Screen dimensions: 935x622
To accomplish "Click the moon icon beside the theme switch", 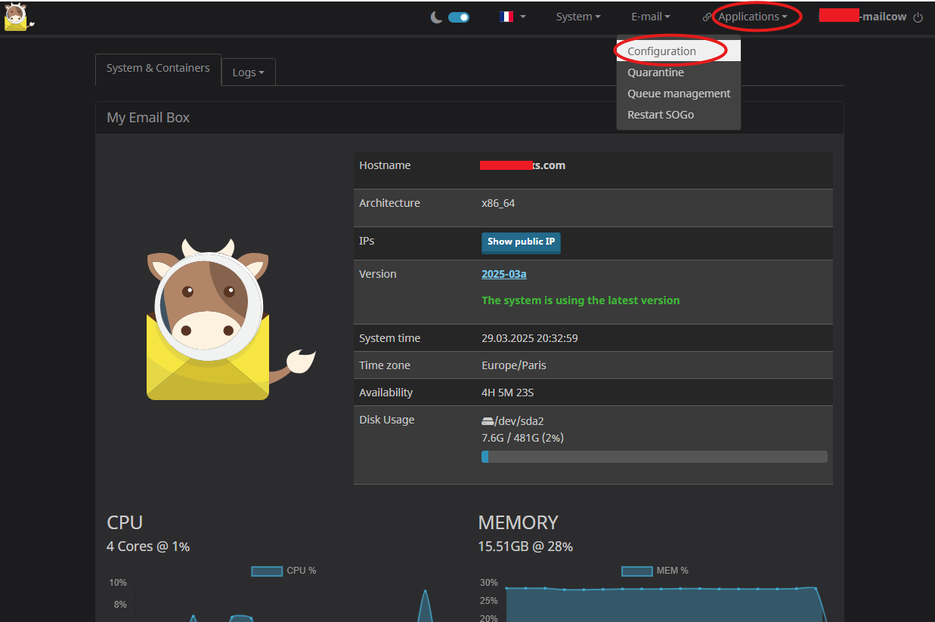I will point(437,17).
